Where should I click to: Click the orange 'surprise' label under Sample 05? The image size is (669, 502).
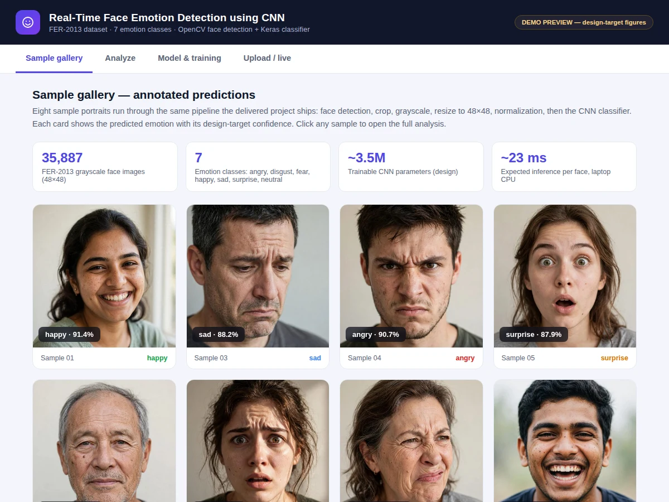[614, 358]
